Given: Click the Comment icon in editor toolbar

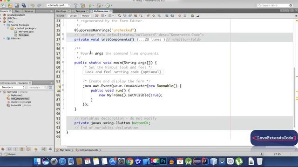Looking at the screenshot, I should [192, 16].
